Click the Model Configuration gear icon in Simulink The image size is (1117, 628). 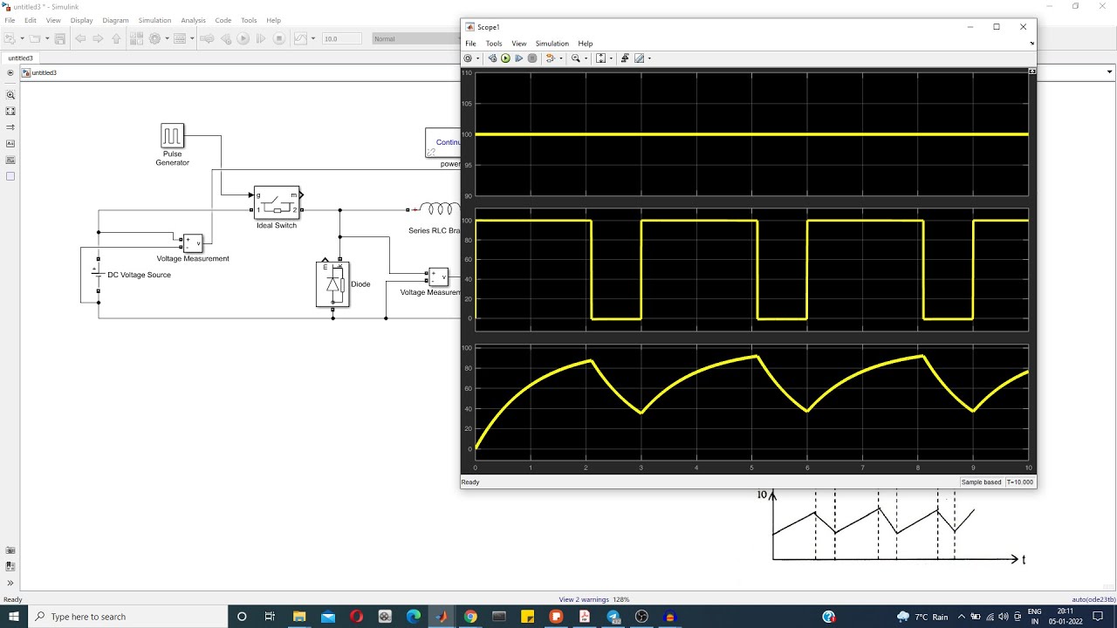[x=155, y=38]
